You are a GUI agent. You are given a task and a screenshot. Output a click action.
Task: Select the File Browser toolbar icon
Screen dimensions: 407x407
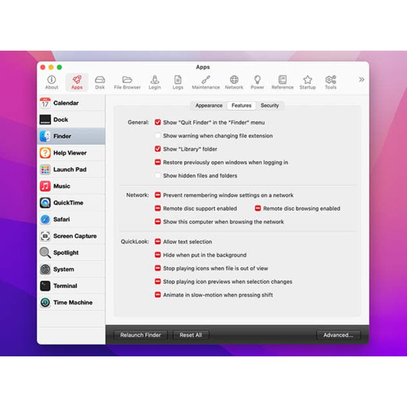point(127,80)
